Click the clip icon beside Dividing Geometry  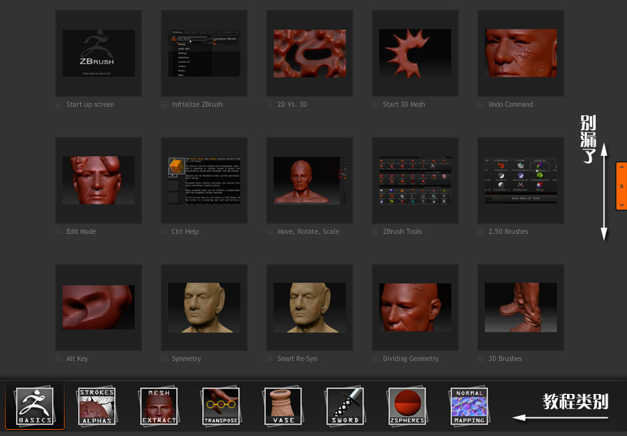[376, 359]
